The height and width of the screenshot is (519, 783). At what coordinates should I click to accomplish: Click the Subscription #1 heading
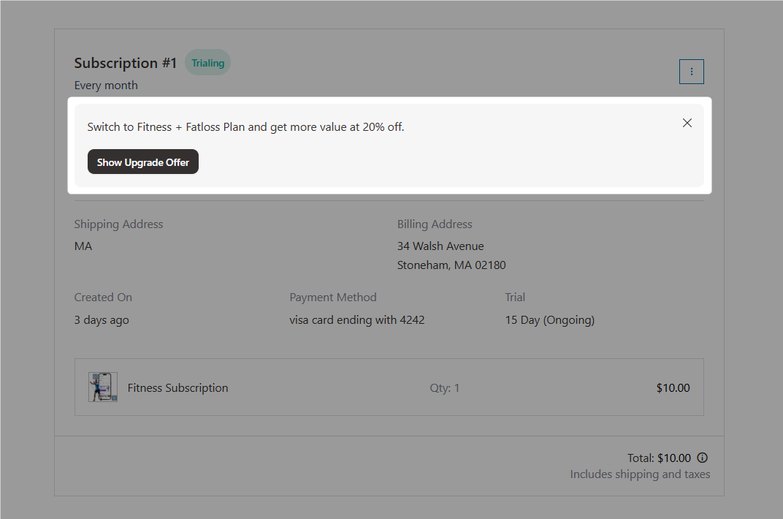[124, 63]
